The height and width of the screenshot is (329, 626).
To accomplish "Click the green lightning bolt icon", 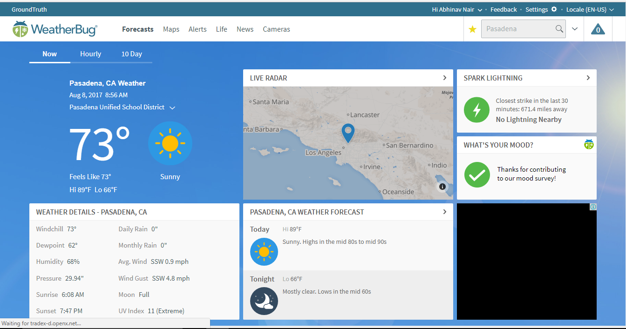I will [x=476, y=110].
